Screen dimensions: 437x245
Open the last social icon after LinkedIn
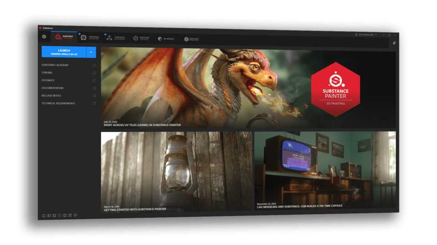click(75, 215)
